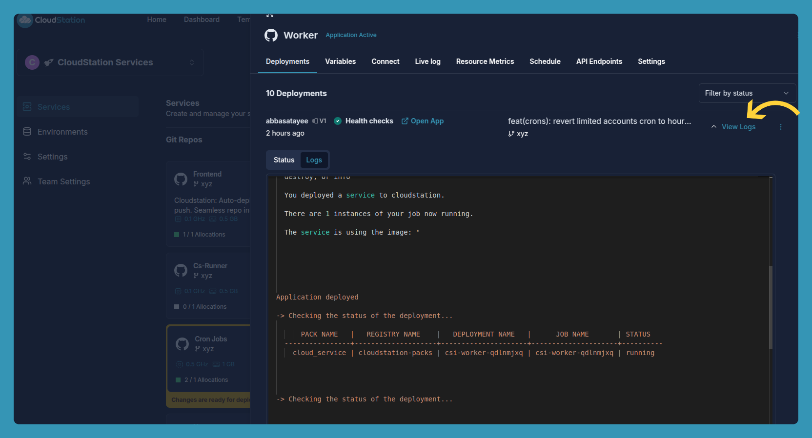Expand the Filter by status dropdown

tap(747, 93)
